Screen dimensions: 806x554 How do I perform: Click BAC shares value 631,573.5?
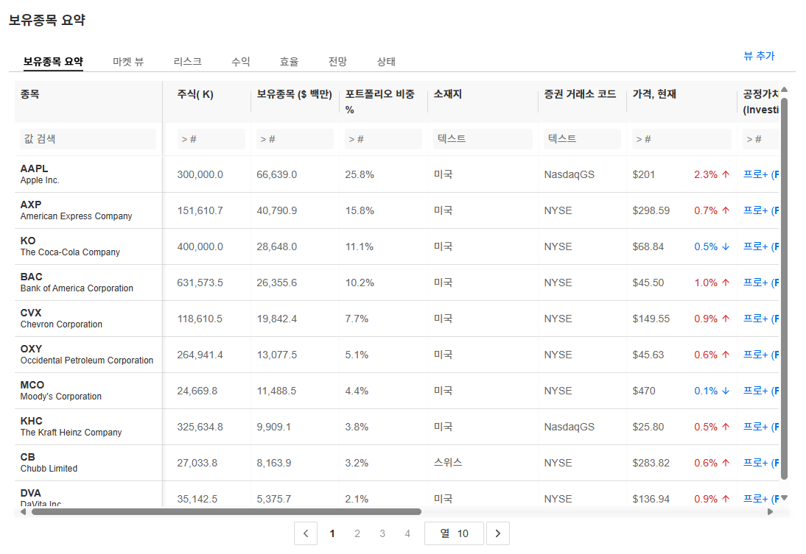pyautogui.click(x=200, y=283)
